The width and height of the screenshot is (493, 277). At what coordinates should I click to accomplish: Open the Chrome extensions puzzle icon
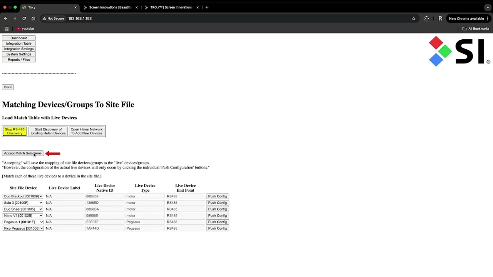coord(426,18)
